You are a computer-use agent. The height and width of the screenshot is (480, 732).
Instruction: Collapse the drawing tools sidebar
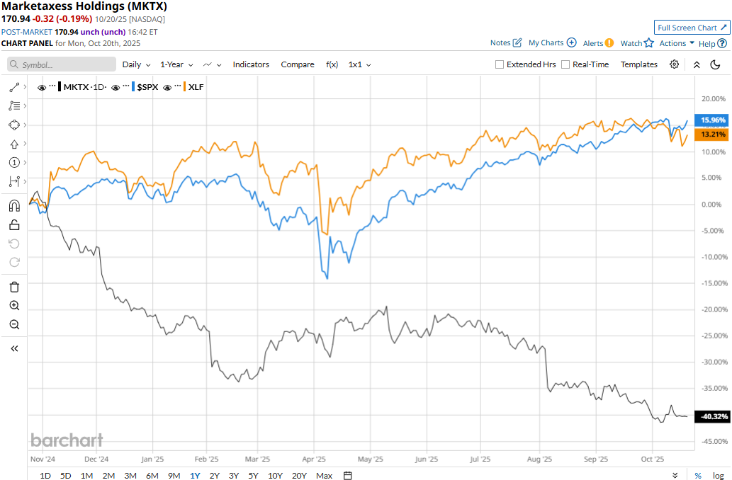pyautogui.click(x=14, y=348)
